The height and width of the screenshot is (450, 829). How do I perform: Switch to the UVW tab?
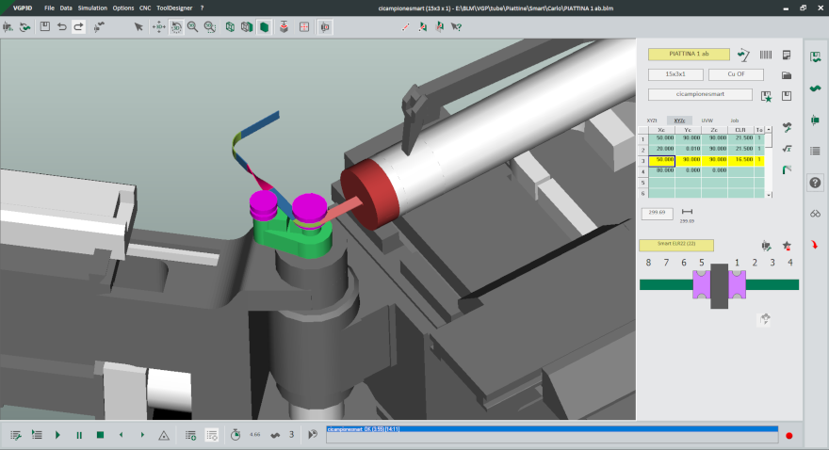(707, 121)
